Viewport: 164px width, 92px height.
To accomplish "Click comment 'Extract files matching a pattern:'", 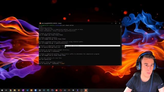I will point(51,62).
